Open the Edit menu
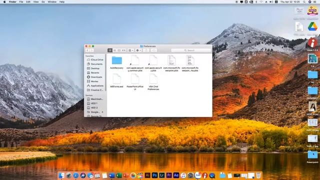Image resolution: width=320 pixels, height=180 pixels. click(28, 2)
